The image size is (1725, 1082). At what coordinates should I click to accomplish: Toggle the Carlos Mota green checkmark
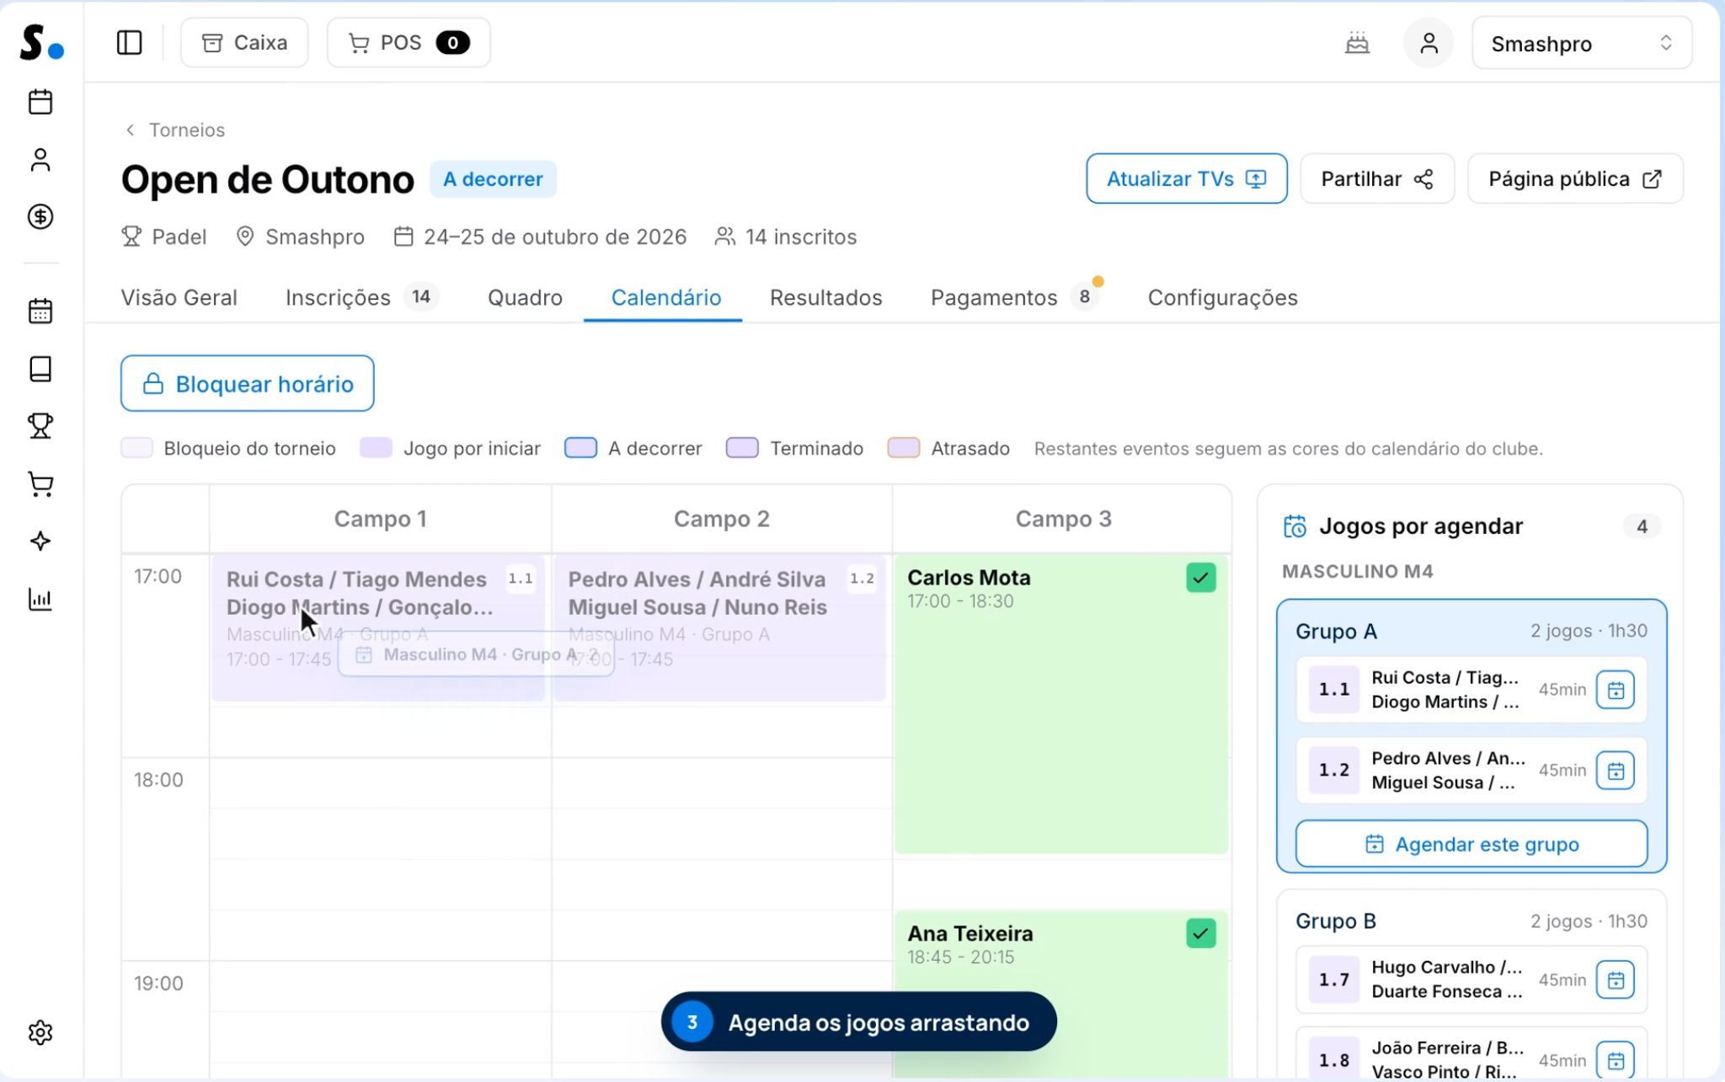point(1200,578)
